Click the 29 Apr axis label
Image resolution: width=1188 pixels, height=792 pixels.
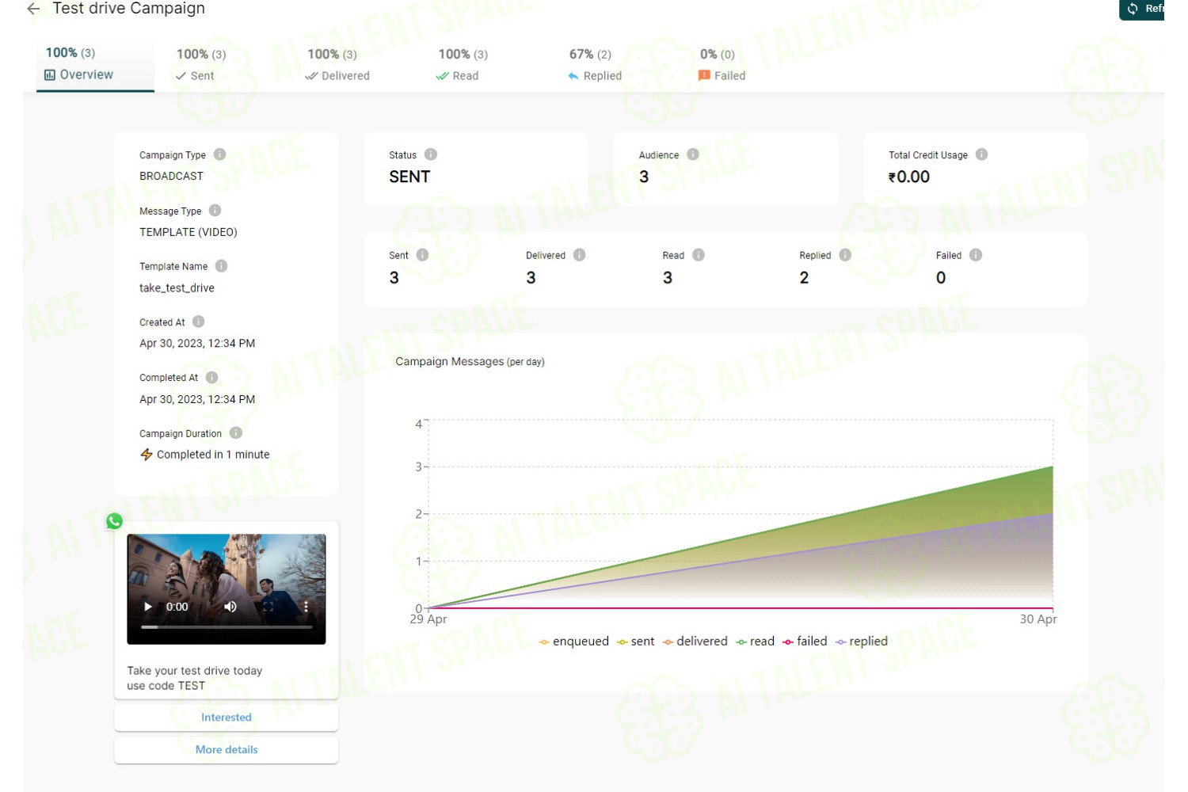[428, 619]
